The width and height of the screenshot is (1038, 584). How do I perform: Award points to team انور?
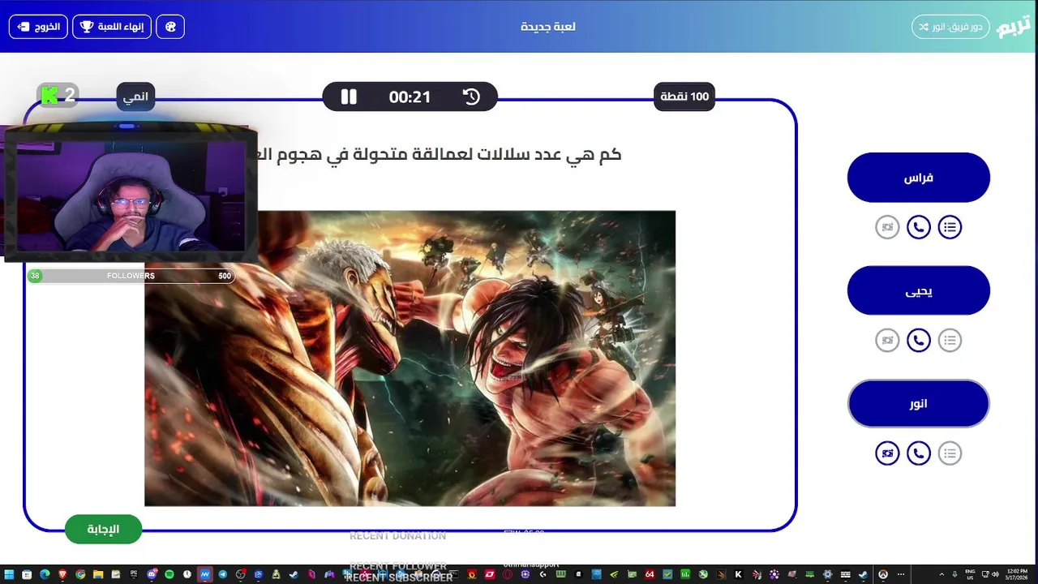(918, 403)
